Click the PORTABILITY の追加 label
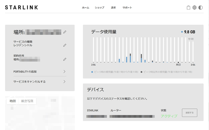Image resolution: width=209 pixels, height=130 pixels. [x=25, y=72]
